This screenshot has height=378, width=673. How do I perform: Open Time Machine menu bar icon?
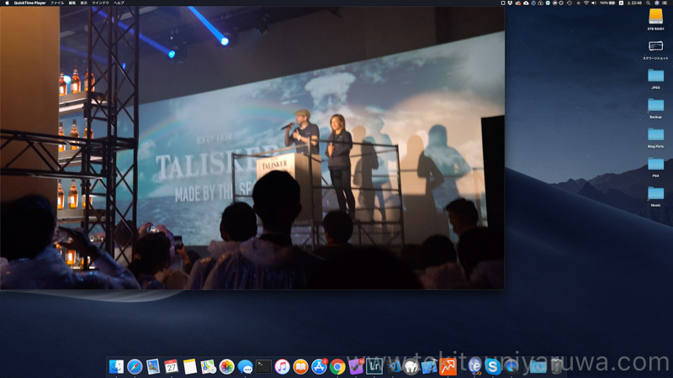tap(570, 3)
